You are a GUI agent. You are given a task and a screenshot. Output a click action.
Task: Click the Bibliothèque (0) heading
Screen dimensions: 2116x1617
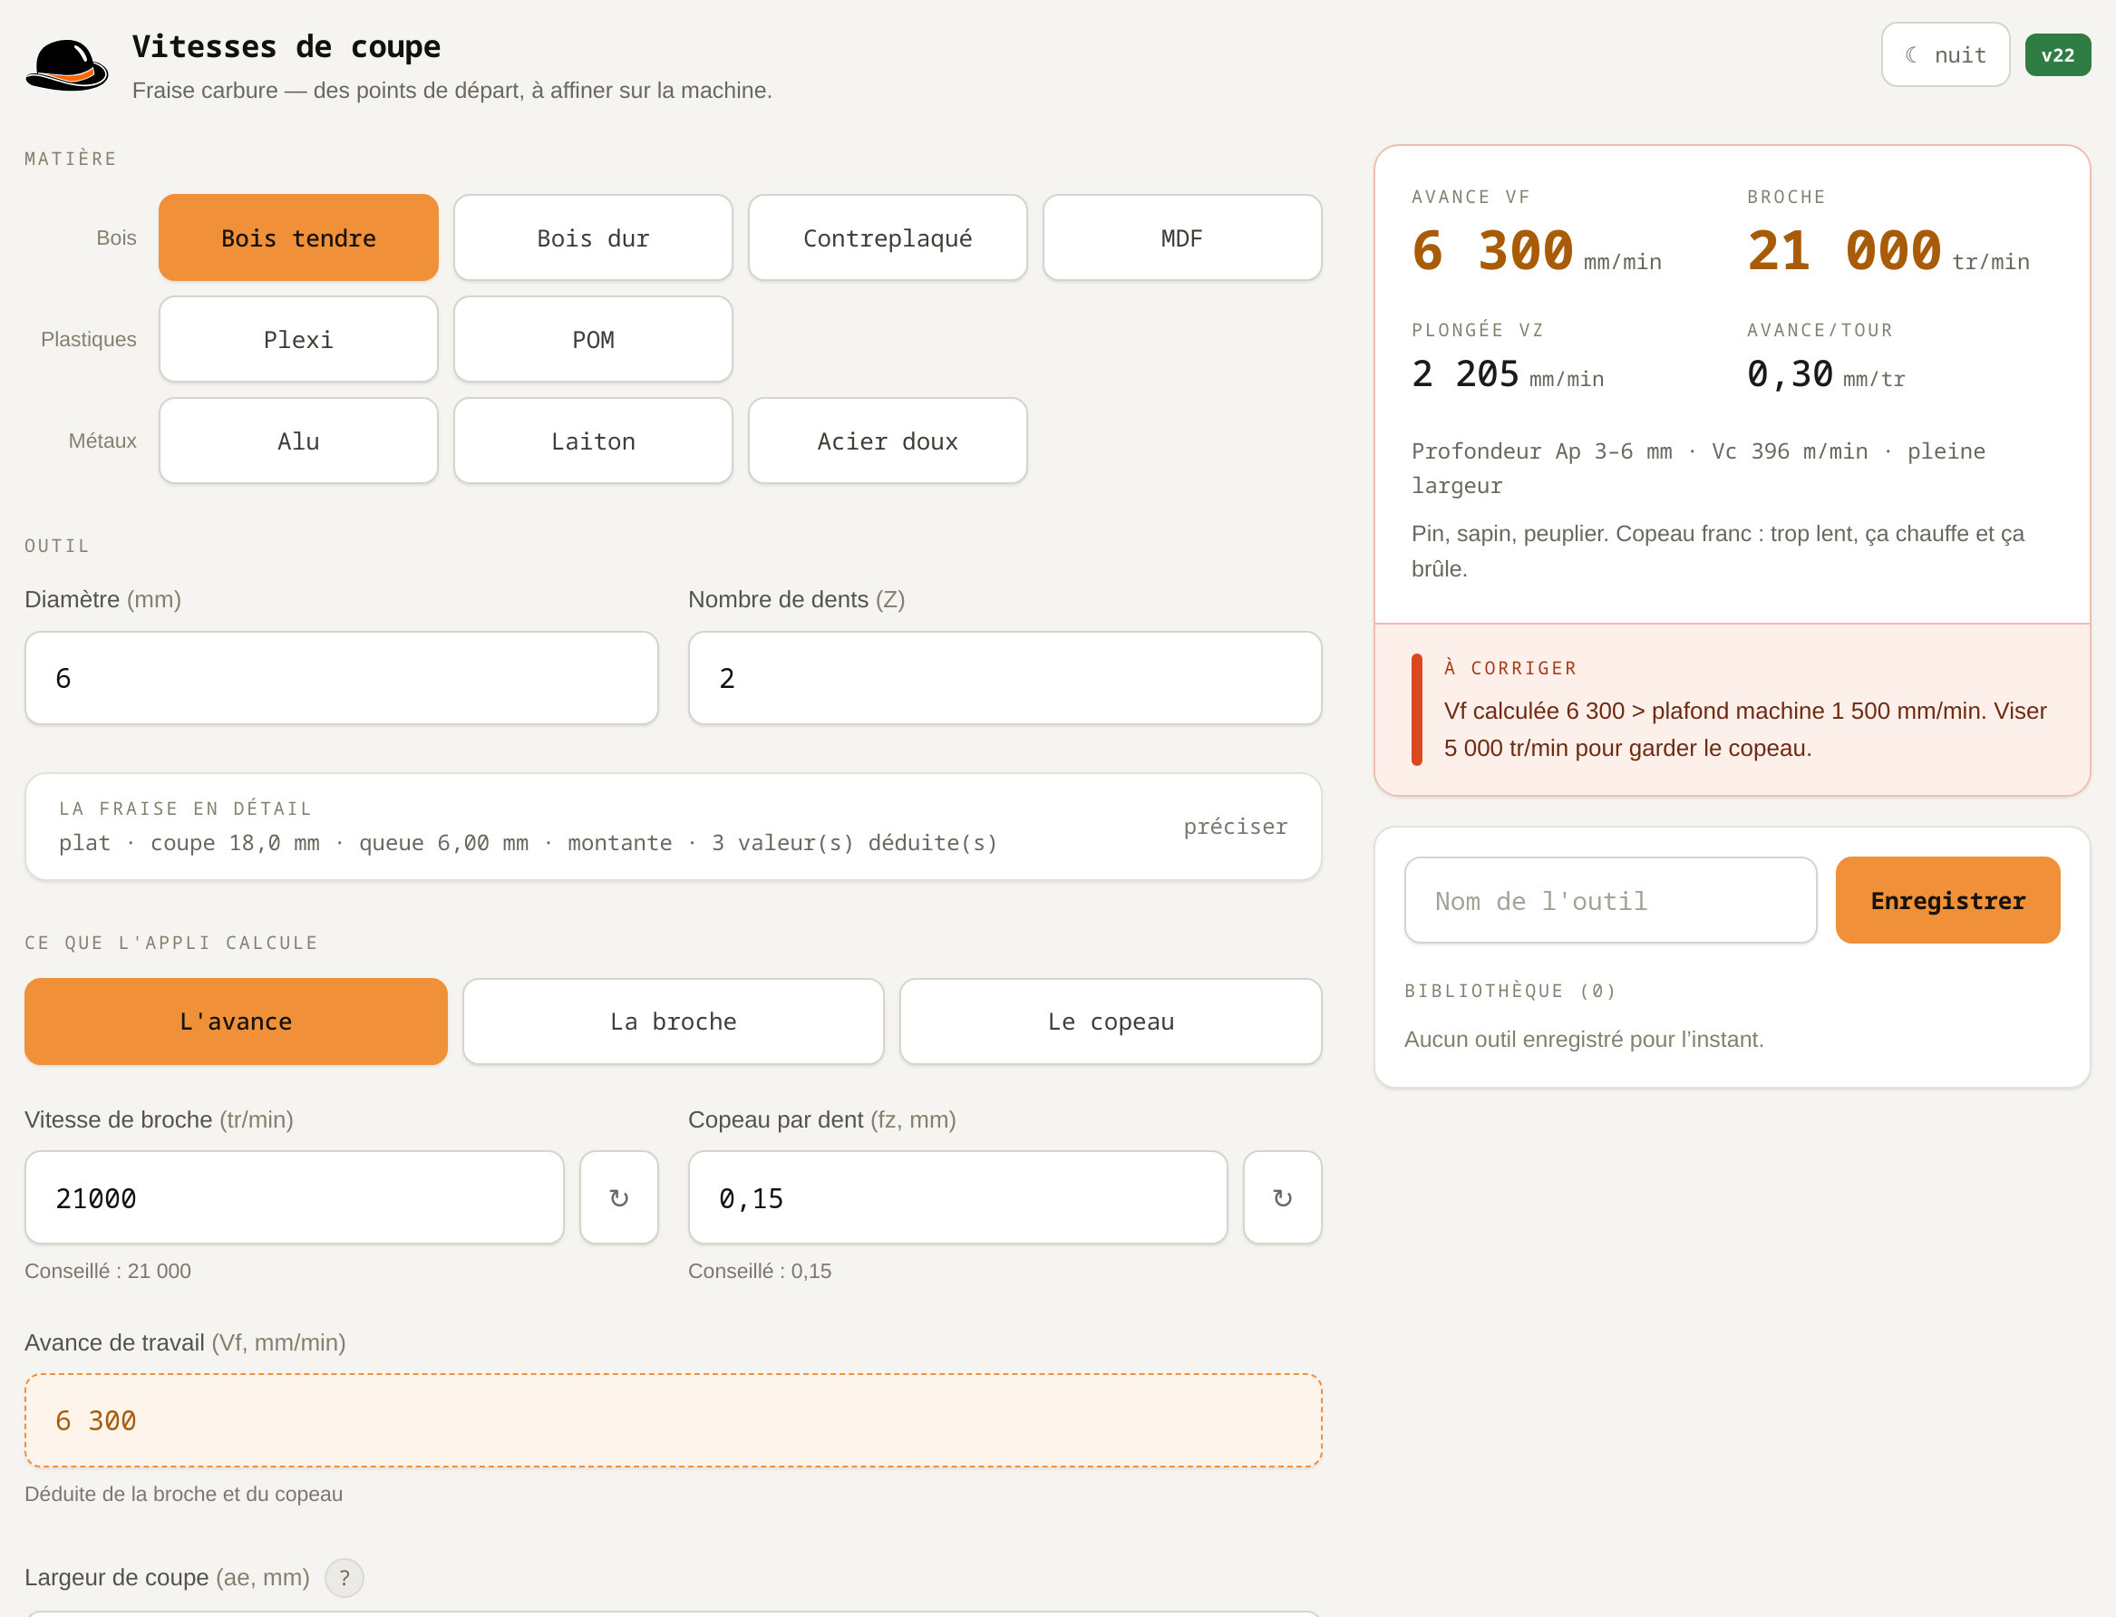[x=1510, y=991]
